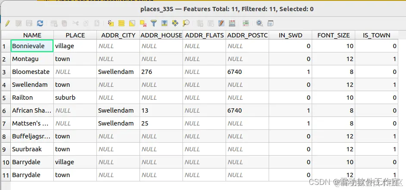The height and width of the screenshot is (190, 406).
Task: Click town cell in Suurbraak row
Action: click(x=75, y=149)
